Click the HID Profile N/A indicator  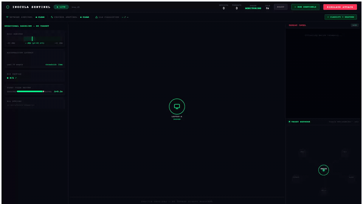12,78
